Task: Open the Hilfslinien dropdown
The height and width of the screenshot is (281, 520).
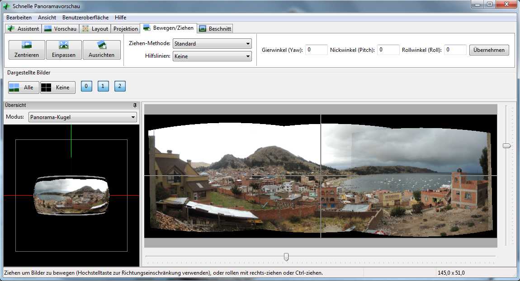Action: pos(212,56)
